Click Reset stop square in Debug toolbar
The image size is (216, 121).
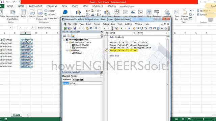(x=129, y=28)
